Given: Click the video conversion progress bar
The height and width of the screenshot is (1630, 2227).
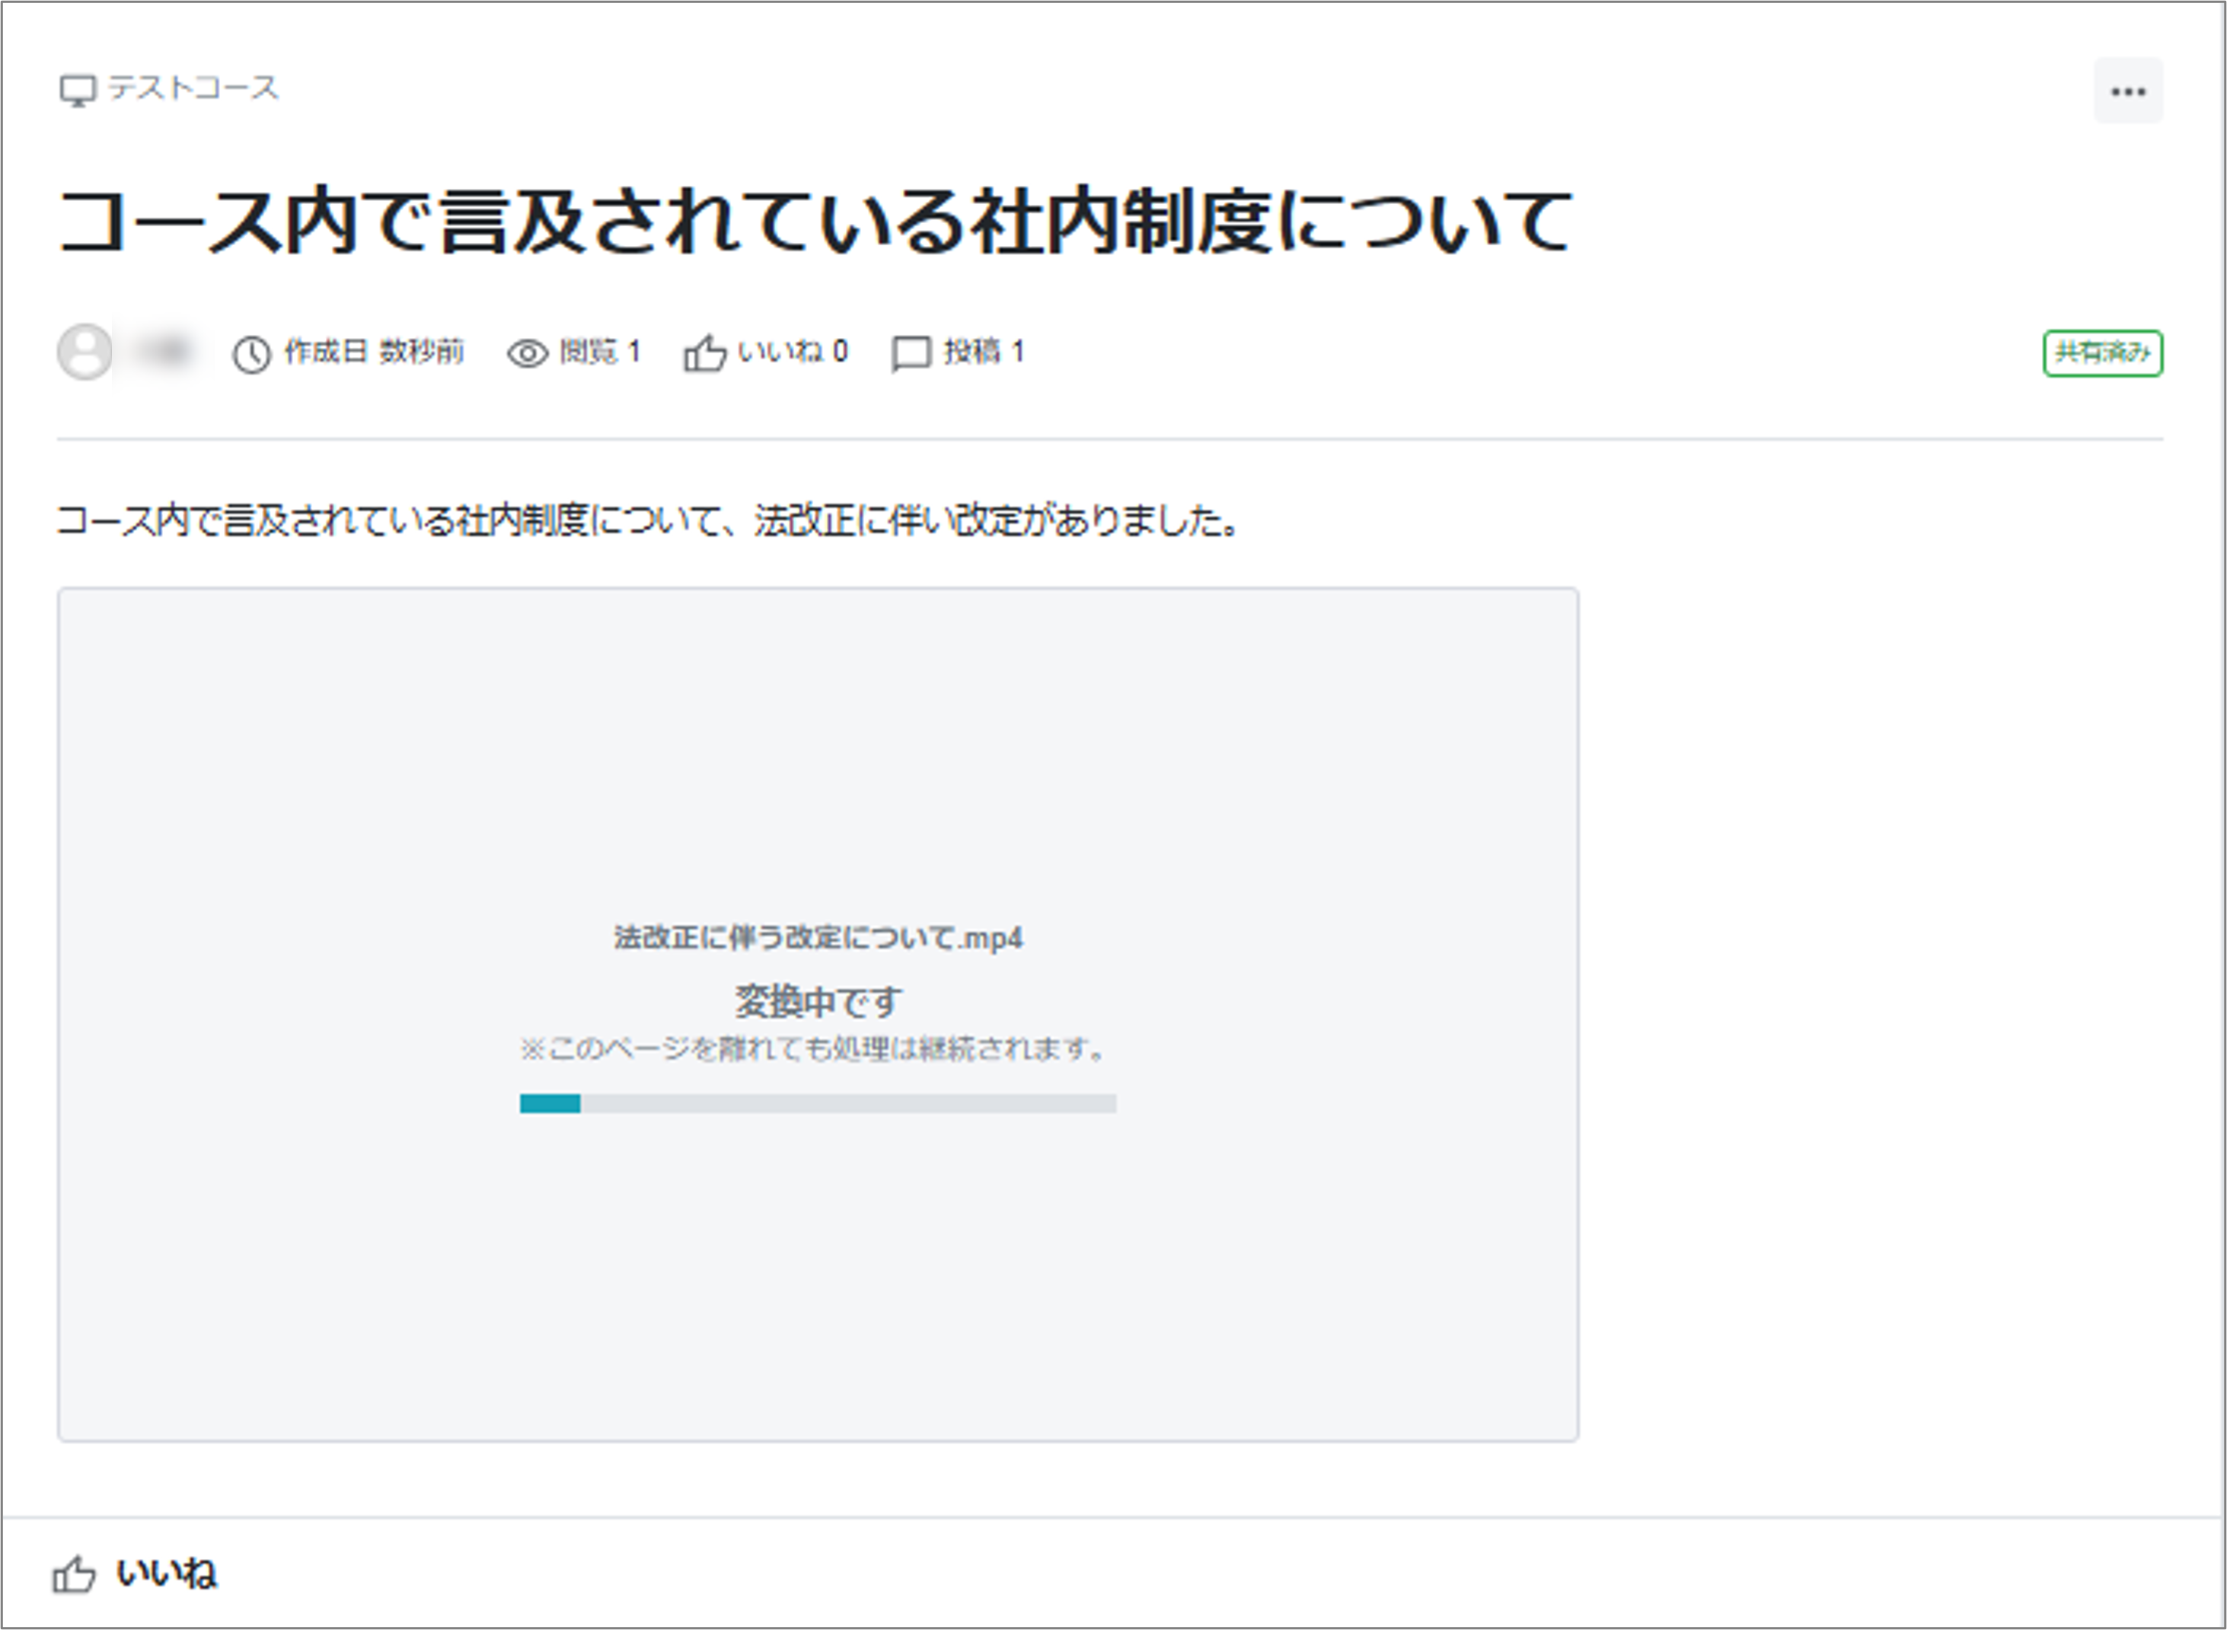Looking at the screenshot, I should [817, 1103].
